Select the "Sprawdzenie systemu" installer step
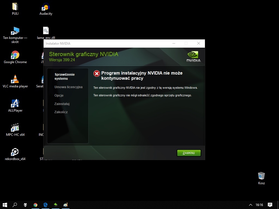The image size is (279, 209). point(64,76)
